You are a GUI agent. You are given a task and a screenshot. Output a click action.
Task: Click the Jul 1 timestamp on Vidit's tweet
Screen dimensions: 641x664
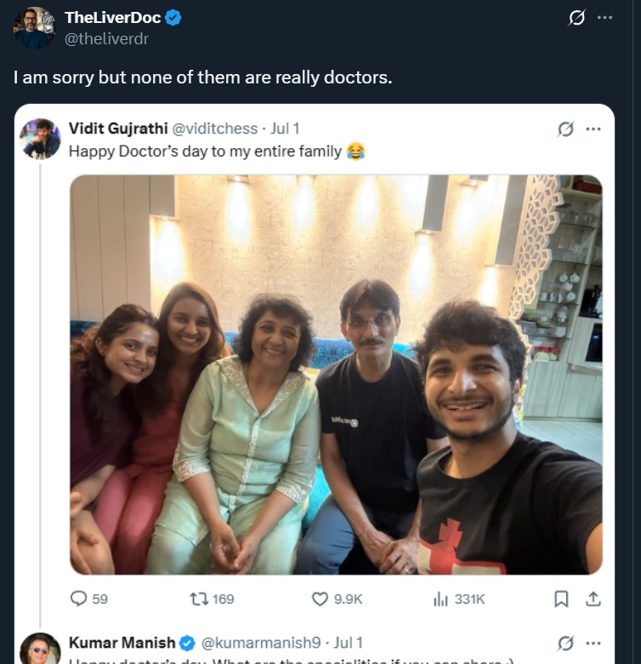[x=284, y=129]
